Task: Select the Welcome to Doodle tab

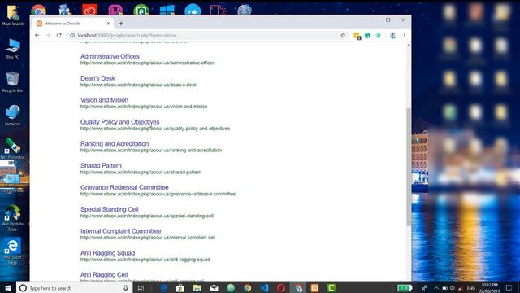Action: (x=73, y=24)
